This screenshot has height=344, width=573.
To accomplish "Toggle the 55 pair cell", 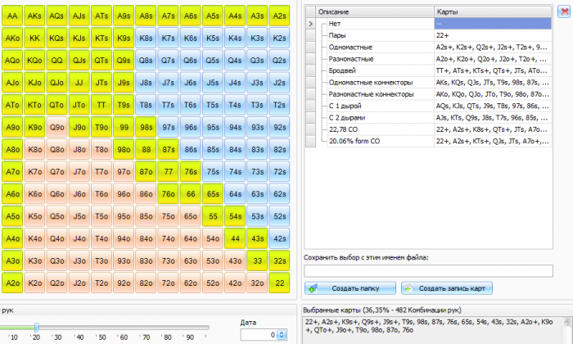I will pyautogui.click(x=213, y=216).
